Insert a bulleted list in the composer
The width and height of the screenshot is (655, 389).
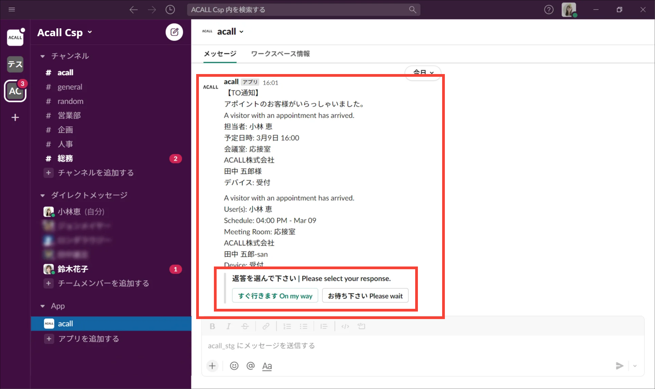coord(303,326)
